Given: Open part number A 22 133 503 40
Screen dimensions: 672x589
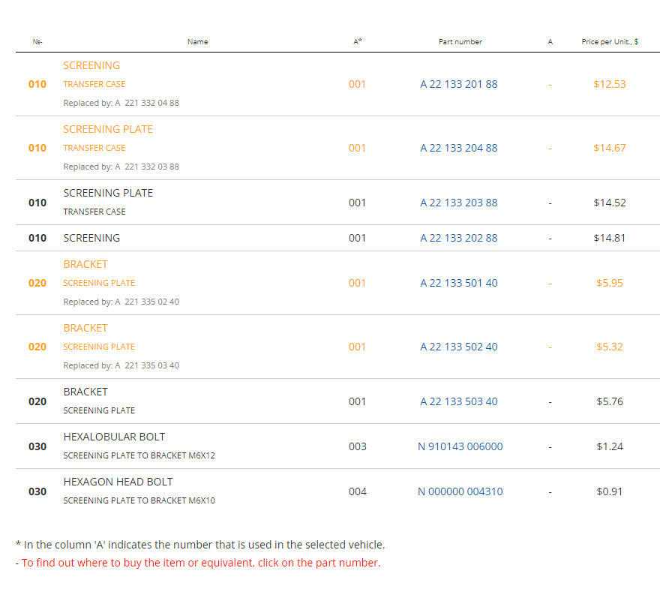Looking at the screenshot, I should coord(458,401).
